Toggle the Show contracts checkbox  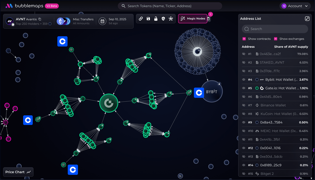[x=244, y=39]
